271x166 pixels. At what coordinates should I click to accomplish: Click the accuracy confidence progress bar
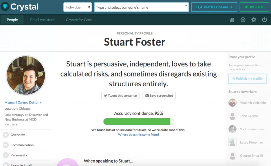coord(138,122)
